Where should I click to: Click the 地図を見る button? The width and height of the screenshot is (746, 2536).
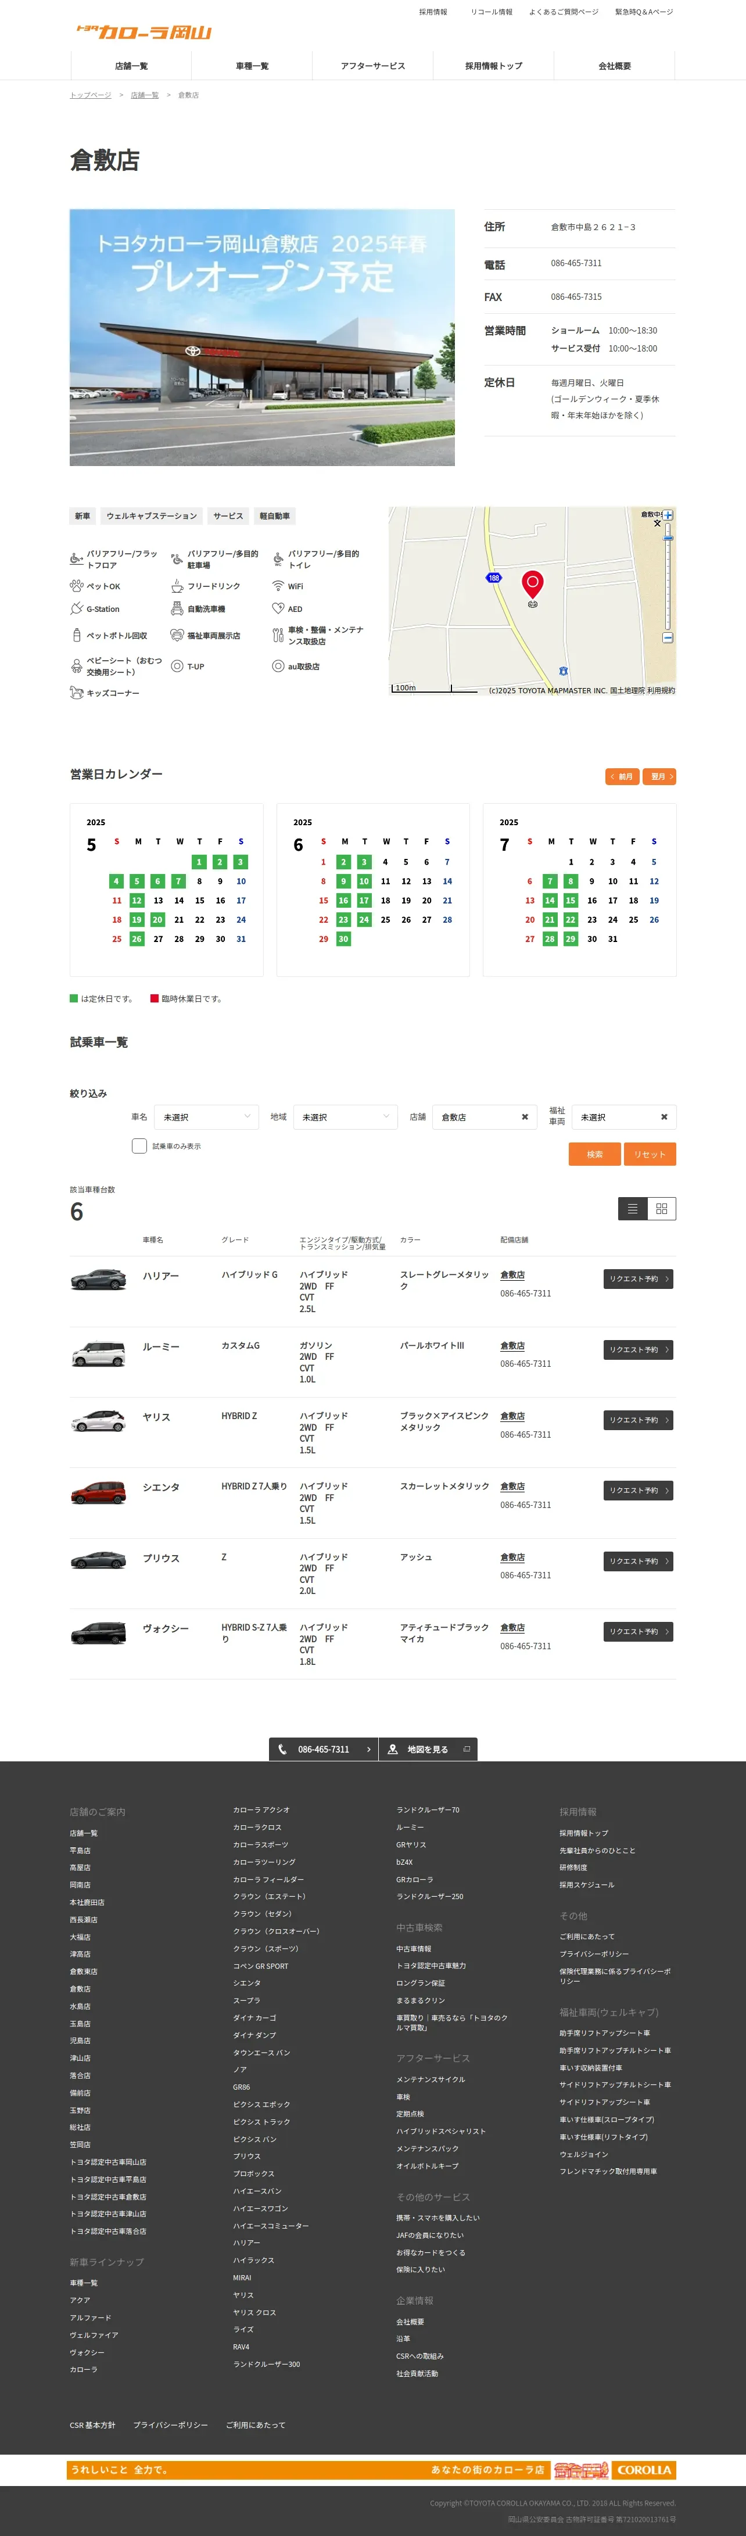click(x=428, y=1749)
